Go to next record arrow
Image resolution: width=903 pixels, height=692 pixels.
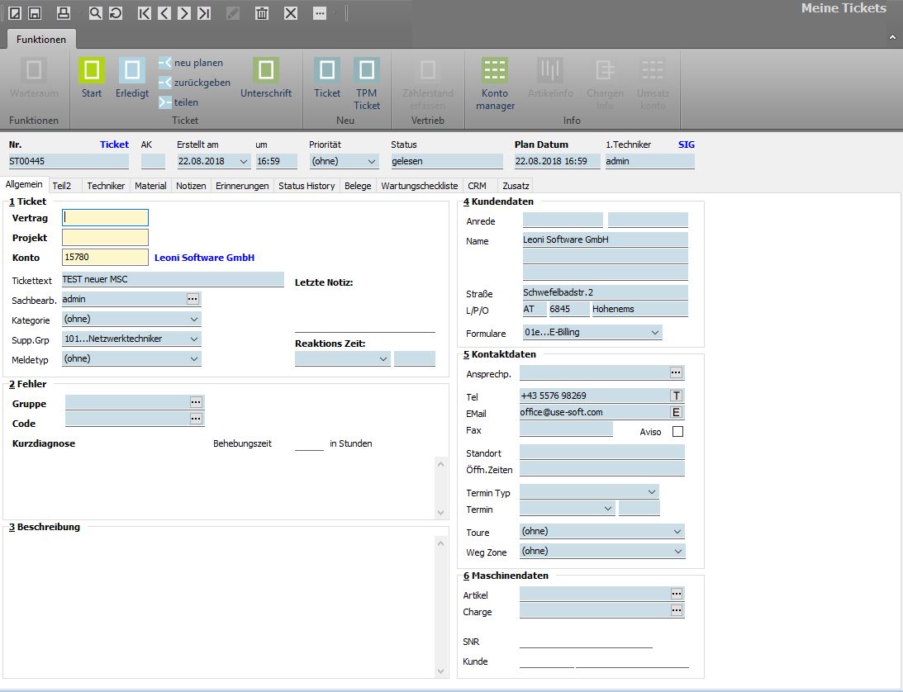click(184, 12)
